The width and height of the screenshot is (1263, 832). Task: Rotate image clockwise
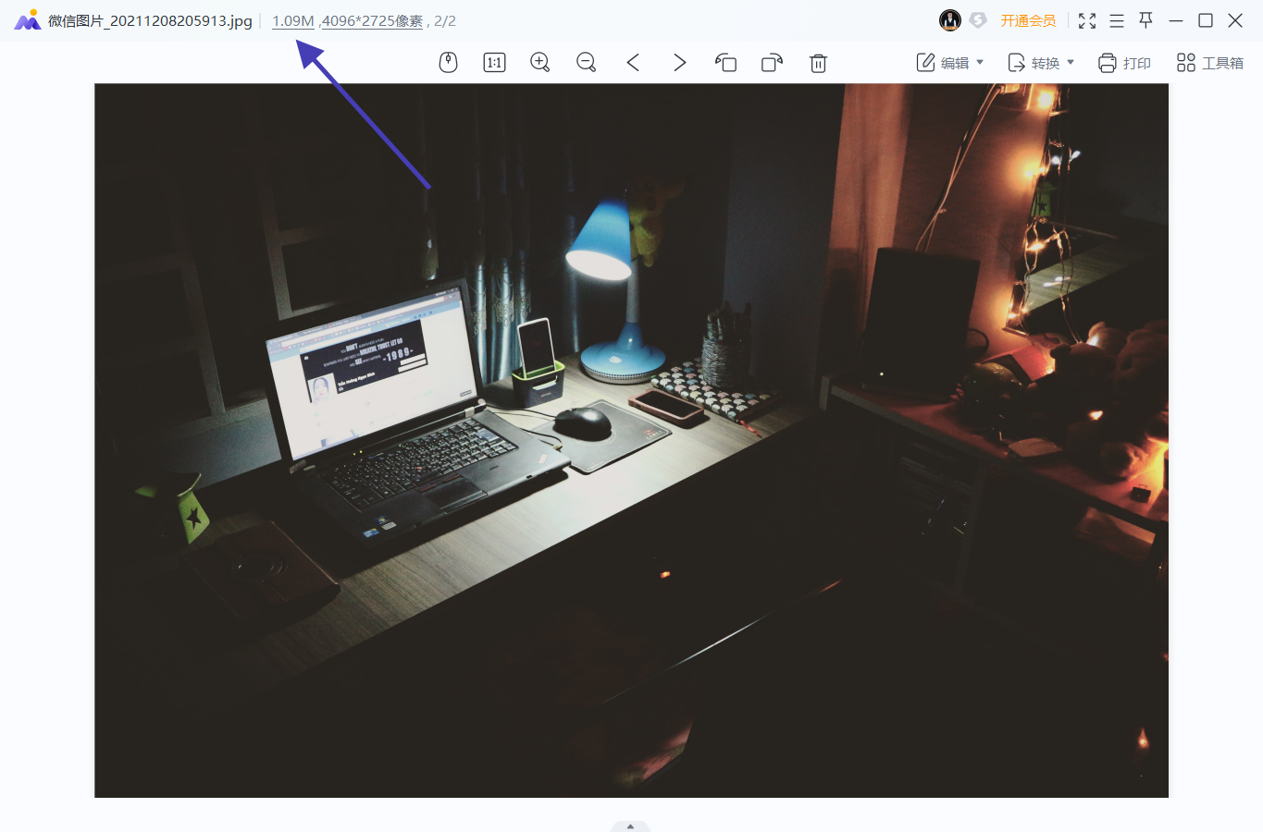coord(772,63)
